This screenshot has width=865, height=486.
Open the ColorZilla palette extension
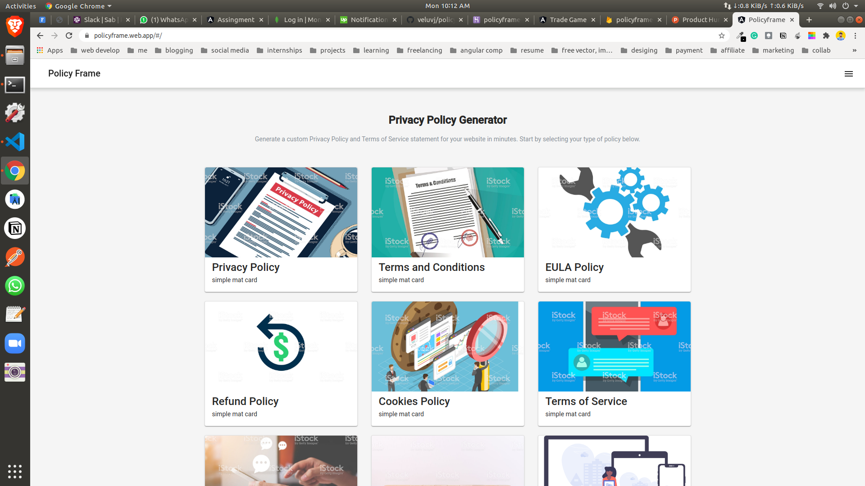click(x=812, y=36)
